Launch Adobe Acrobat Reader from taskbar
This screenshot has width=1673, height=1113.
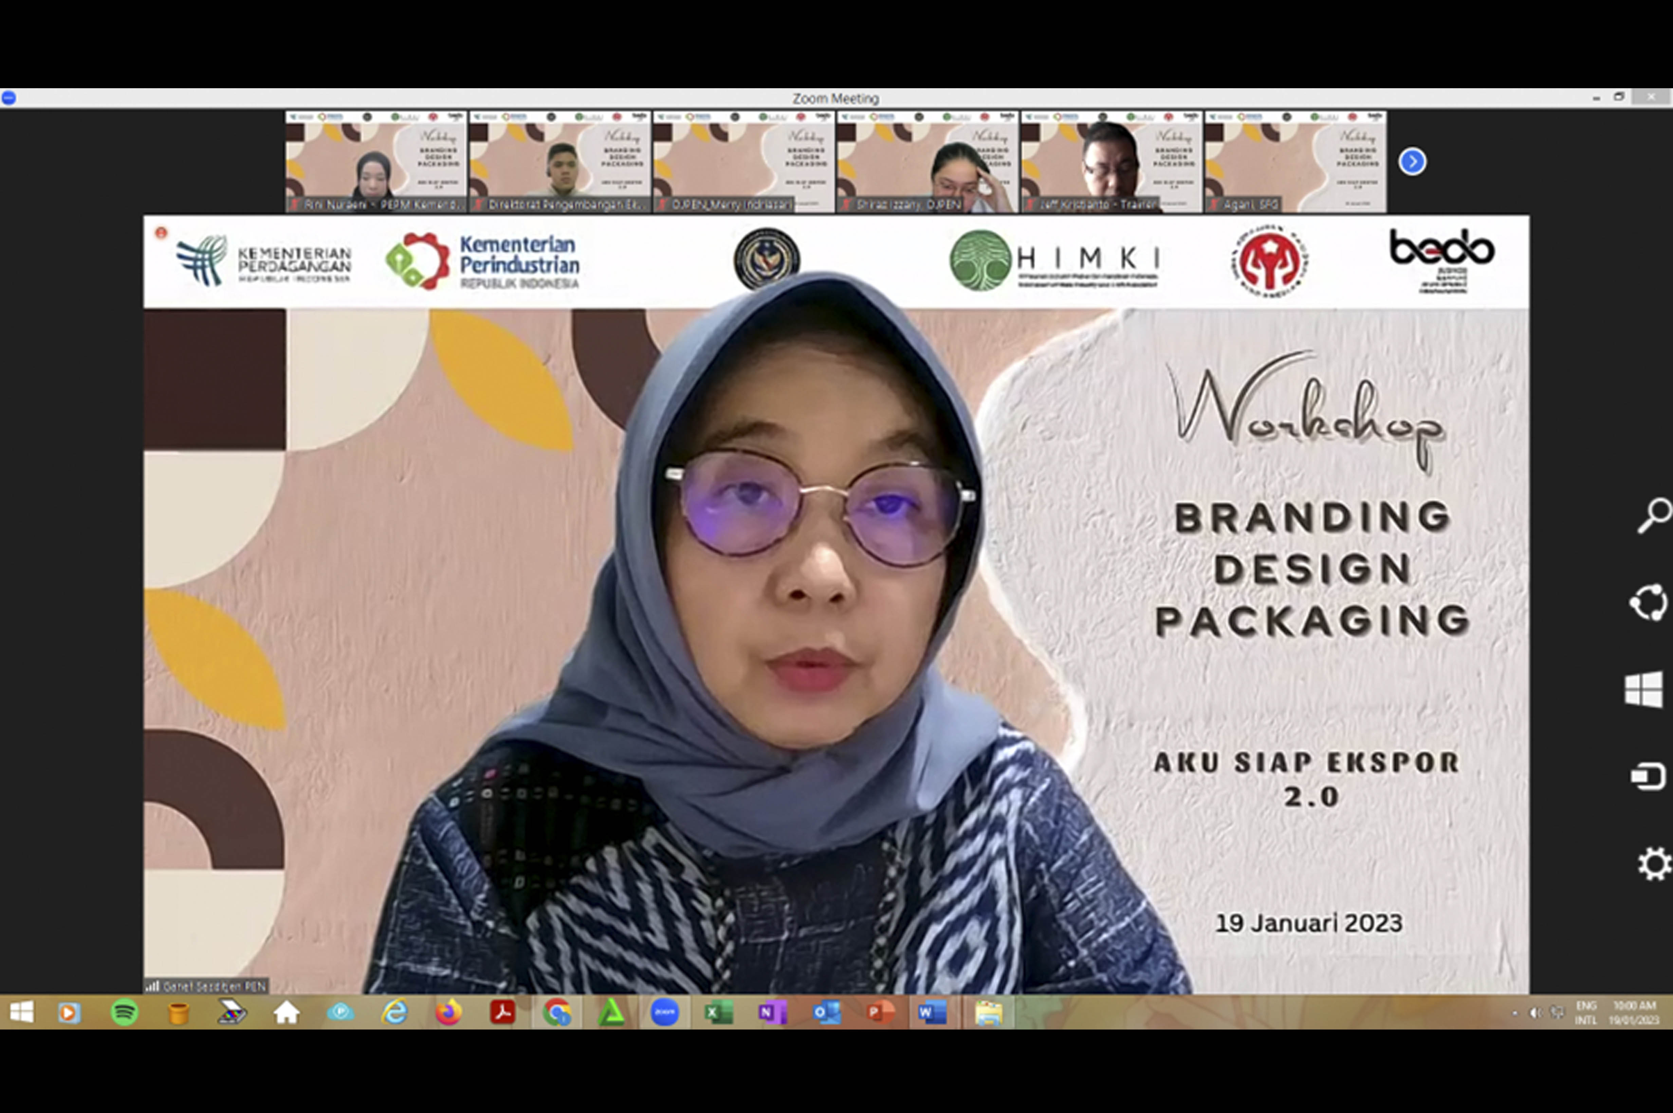[x=502, y=1012]
